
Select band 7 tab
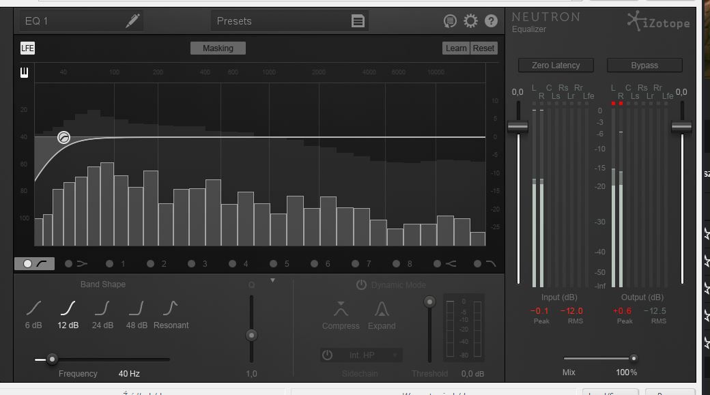click(362, 264)
